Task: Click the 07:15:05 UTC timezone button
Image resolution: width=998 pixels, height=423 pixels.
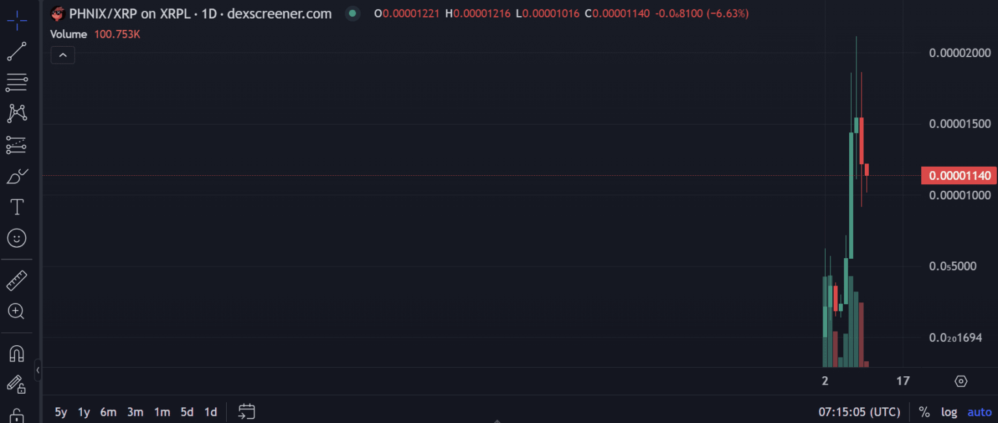Action: [859, 412]
